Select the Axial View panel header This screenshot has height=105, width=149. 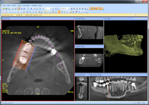(38, 19)
